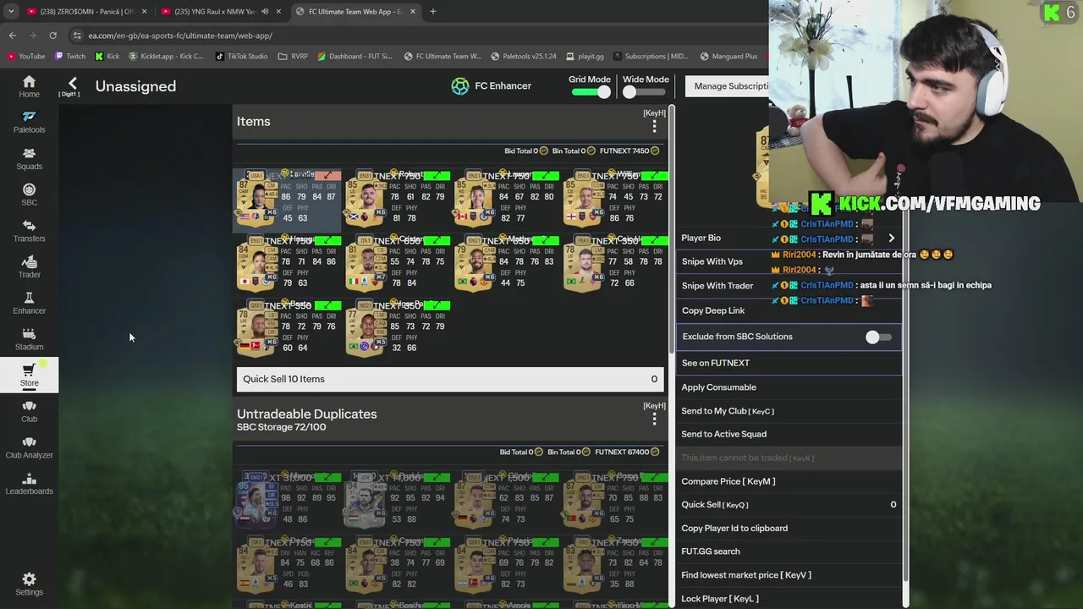
Task: Open the browser tab list dropdown
Action: [11, 11]
